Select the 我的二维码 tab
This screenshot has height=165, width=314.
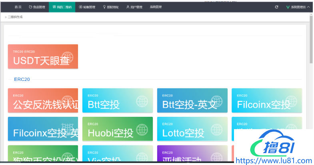pyautogui.click(x=62, y=7)
